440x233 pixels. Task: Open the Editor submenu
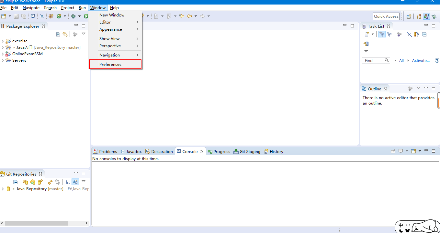click(x=115, y=22)
